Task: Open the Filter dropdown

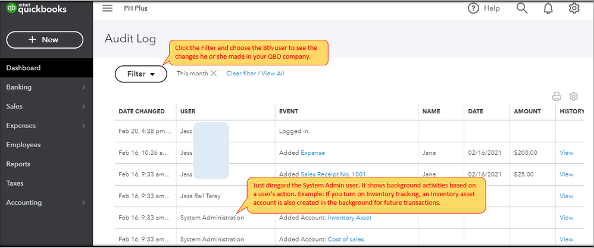Action: (141, 74)
